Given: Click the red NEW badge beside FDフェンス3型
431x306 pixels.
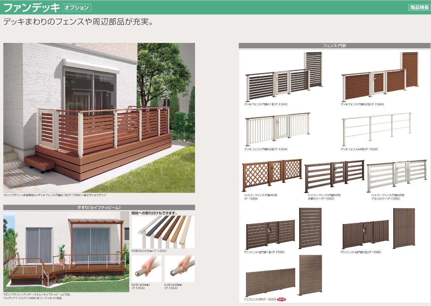Looking at the screenshot, I should (x=281, y=299).
